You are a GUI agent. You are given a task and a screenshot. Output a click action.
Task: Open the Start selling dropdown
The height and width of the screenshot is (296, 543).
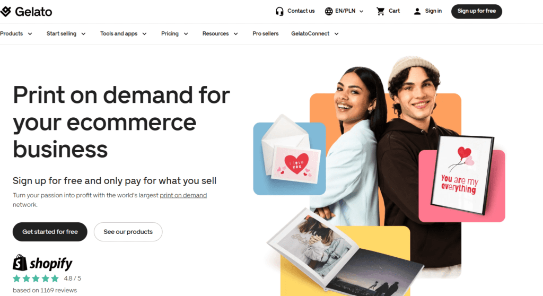tap(66, 33)
